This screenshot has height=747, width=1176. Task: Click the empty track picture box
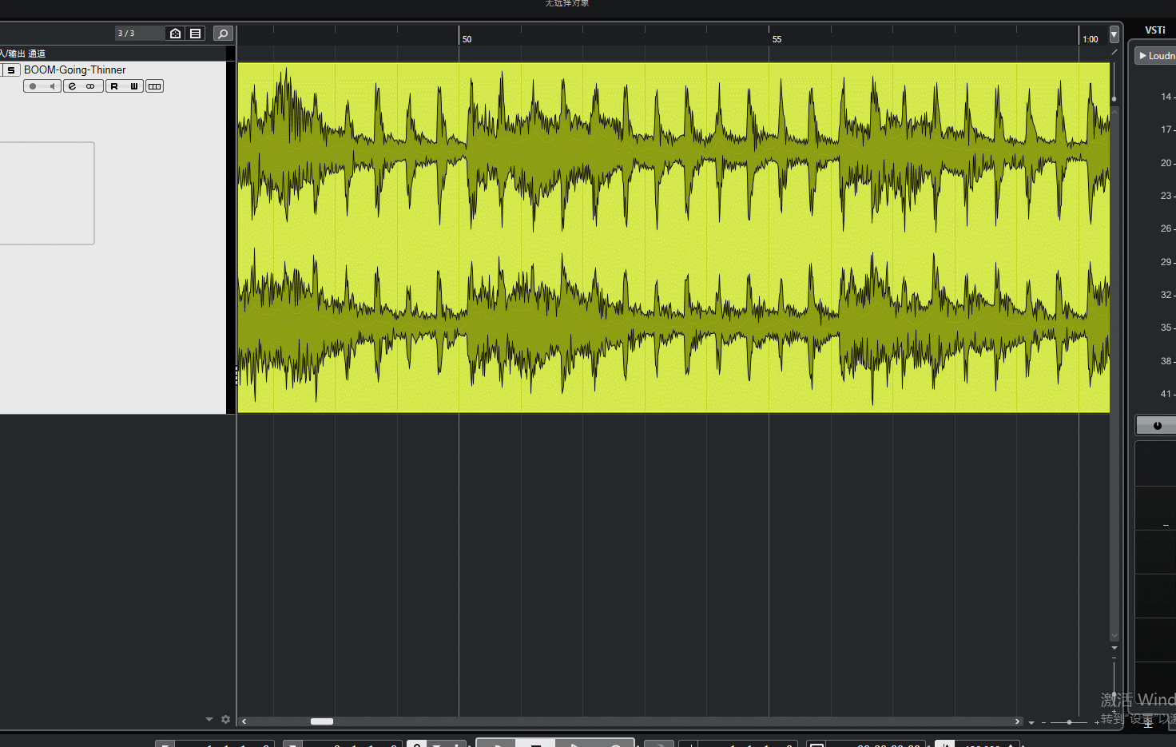pos(47,193)
